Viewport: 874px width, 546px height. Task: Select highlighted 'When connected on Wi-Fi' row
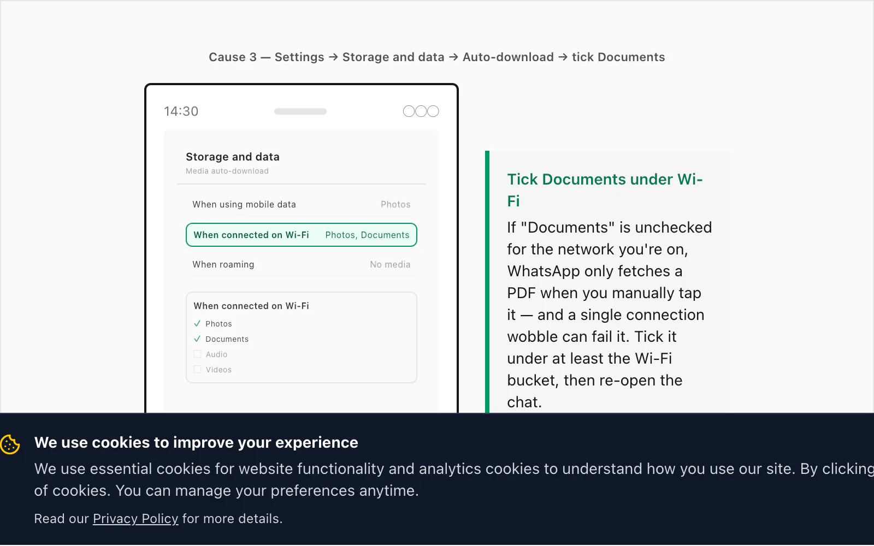[x=302, y=235]
